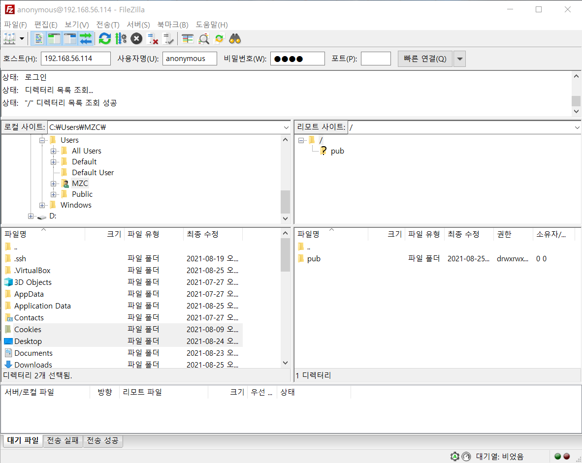Select pub folder in remote tree
This screenshot has width=582, height=463.
pos(337,151)
